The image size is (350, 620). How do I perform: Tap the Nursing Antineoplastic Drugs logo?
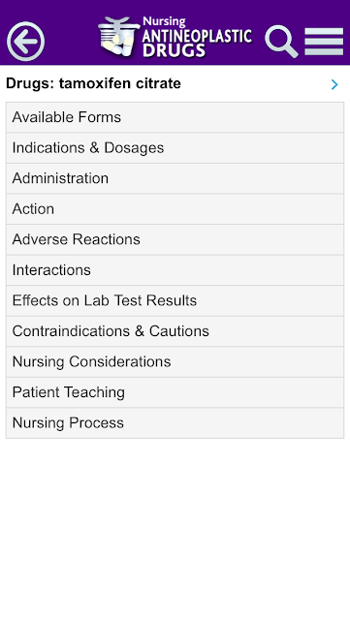tap(175, 37)
